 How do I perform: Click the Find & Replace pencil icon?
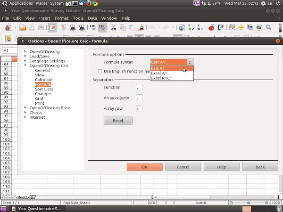click(x=232, y=28)
